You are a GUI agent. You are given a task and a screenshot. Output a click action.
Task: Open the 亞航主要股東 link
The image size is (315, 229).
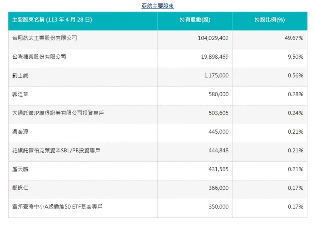point(157,6)
